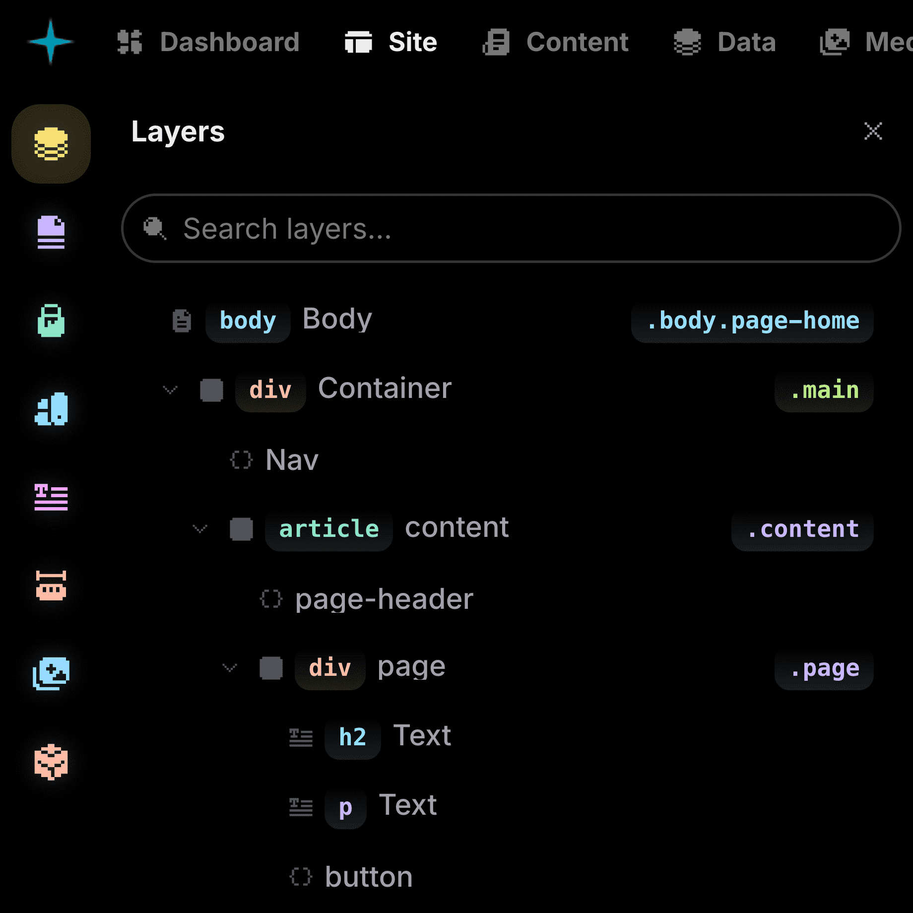Click the page div square icon
913x913 pixels.
(x=271, y=668)
